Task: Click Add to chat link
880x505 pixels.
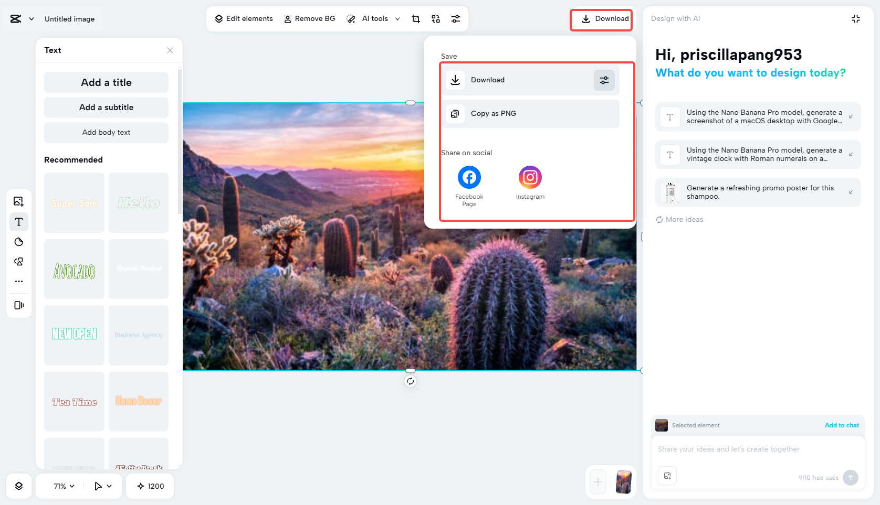Action: click(x=842, y=425)
